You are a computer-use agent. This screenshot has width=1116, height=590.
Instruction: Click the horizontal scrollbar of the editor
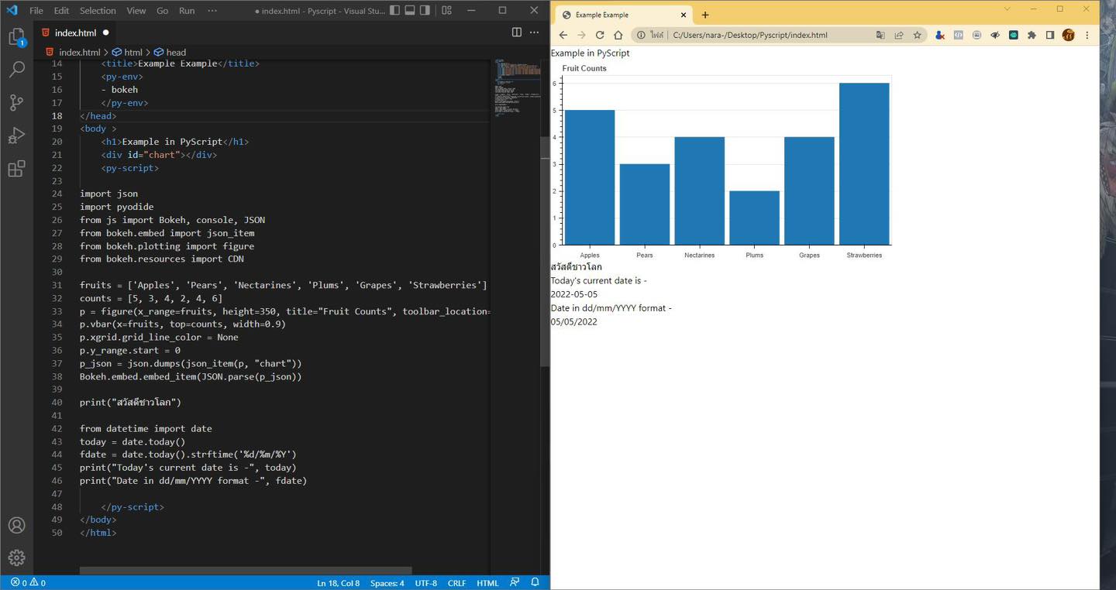tap(246, 571)
